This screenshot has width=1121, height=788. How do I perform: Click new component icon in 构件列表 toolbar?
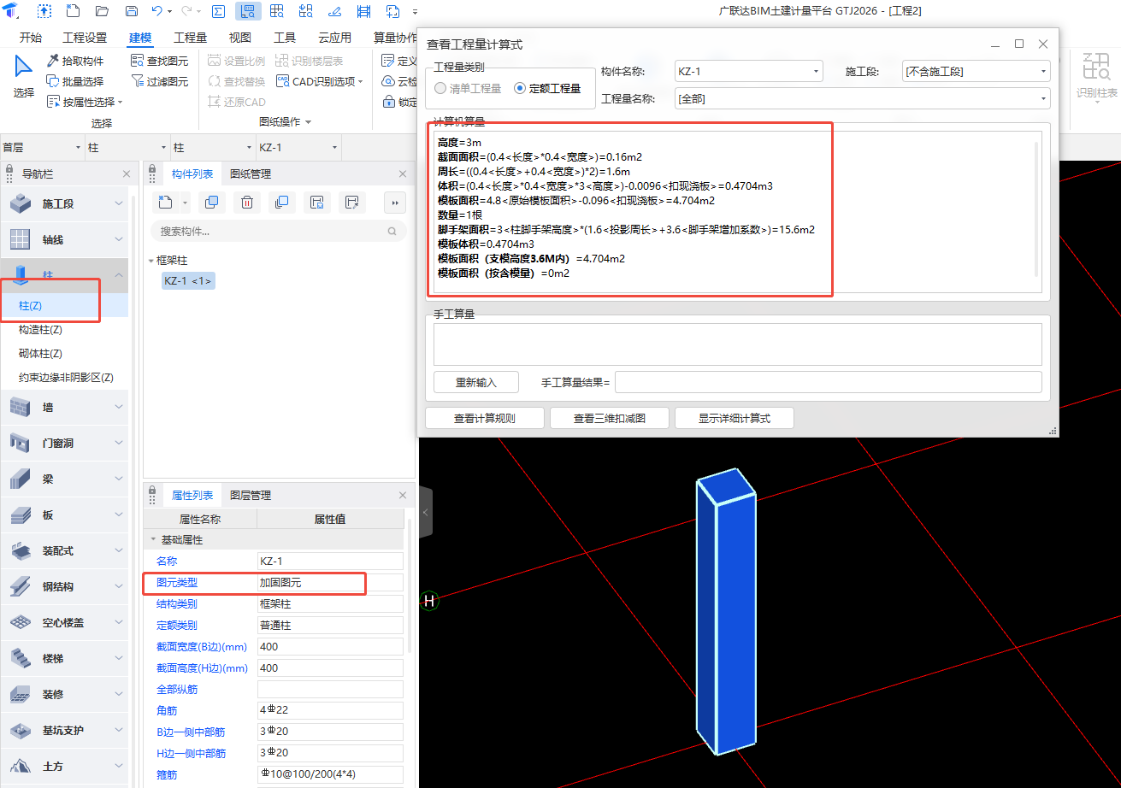click(x=165, y=202)
